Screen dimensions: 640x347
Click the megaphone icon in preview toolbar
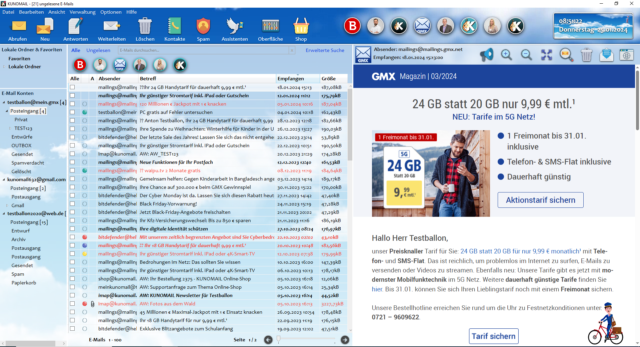(487, 55)
